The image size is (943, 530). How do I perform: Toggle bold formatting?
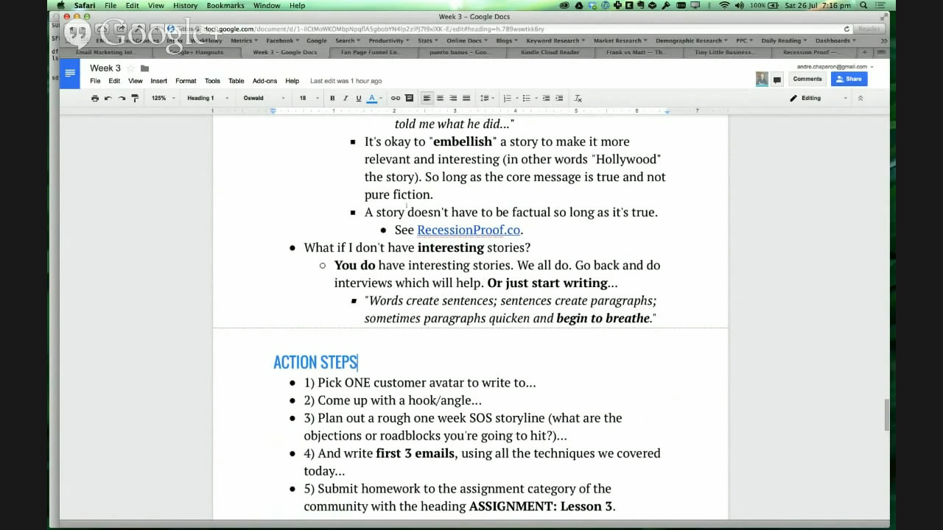(x=332, y=98)
